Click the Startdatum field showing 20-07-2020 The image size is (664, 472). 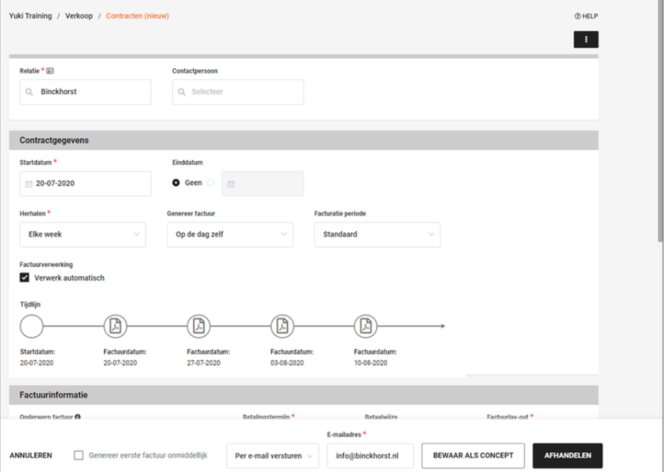85,184
